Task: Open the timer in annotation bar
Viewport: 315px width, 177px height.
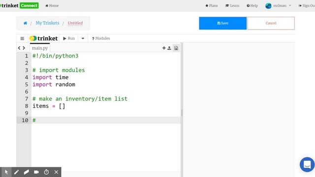Action: [46, 172]
